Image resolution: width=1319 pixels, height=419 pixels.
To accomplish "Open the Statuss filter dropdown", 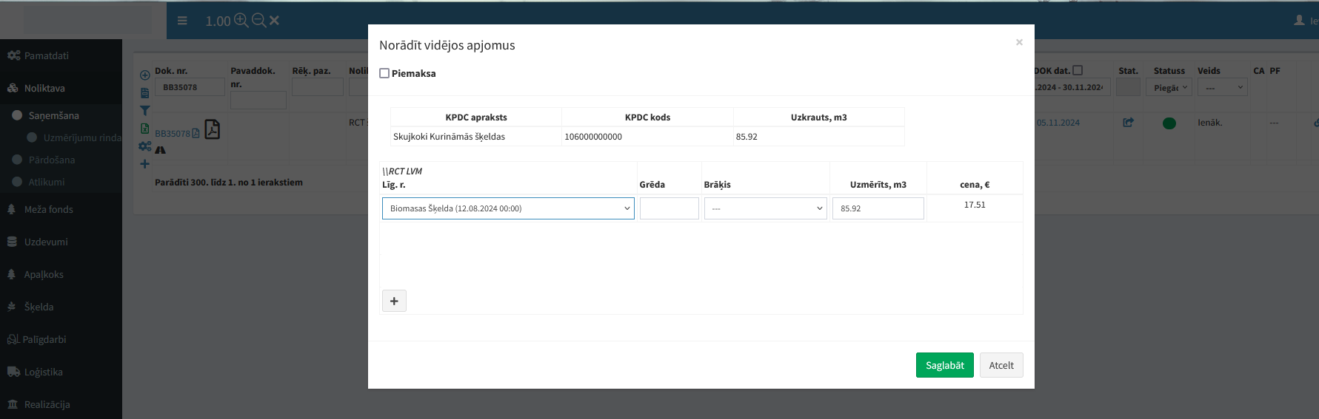I will [x=1169, y=88].
